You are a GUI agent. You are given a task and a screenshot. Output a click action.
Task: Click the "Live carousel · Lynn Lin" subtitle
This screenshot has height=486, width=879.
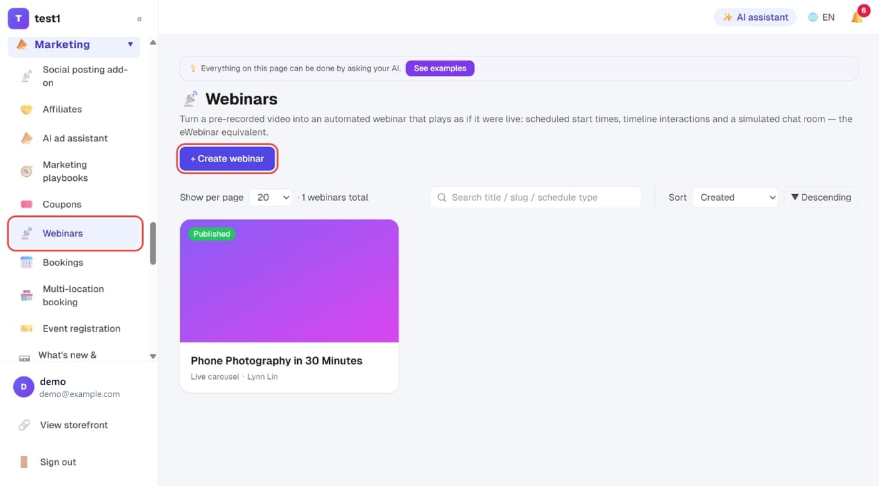pos(234,377)
